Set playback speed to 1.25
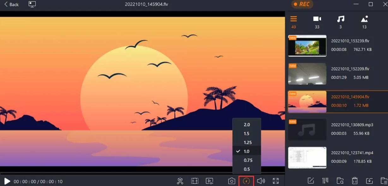Screen dimensions: 388x186 [x=247, y=142]
